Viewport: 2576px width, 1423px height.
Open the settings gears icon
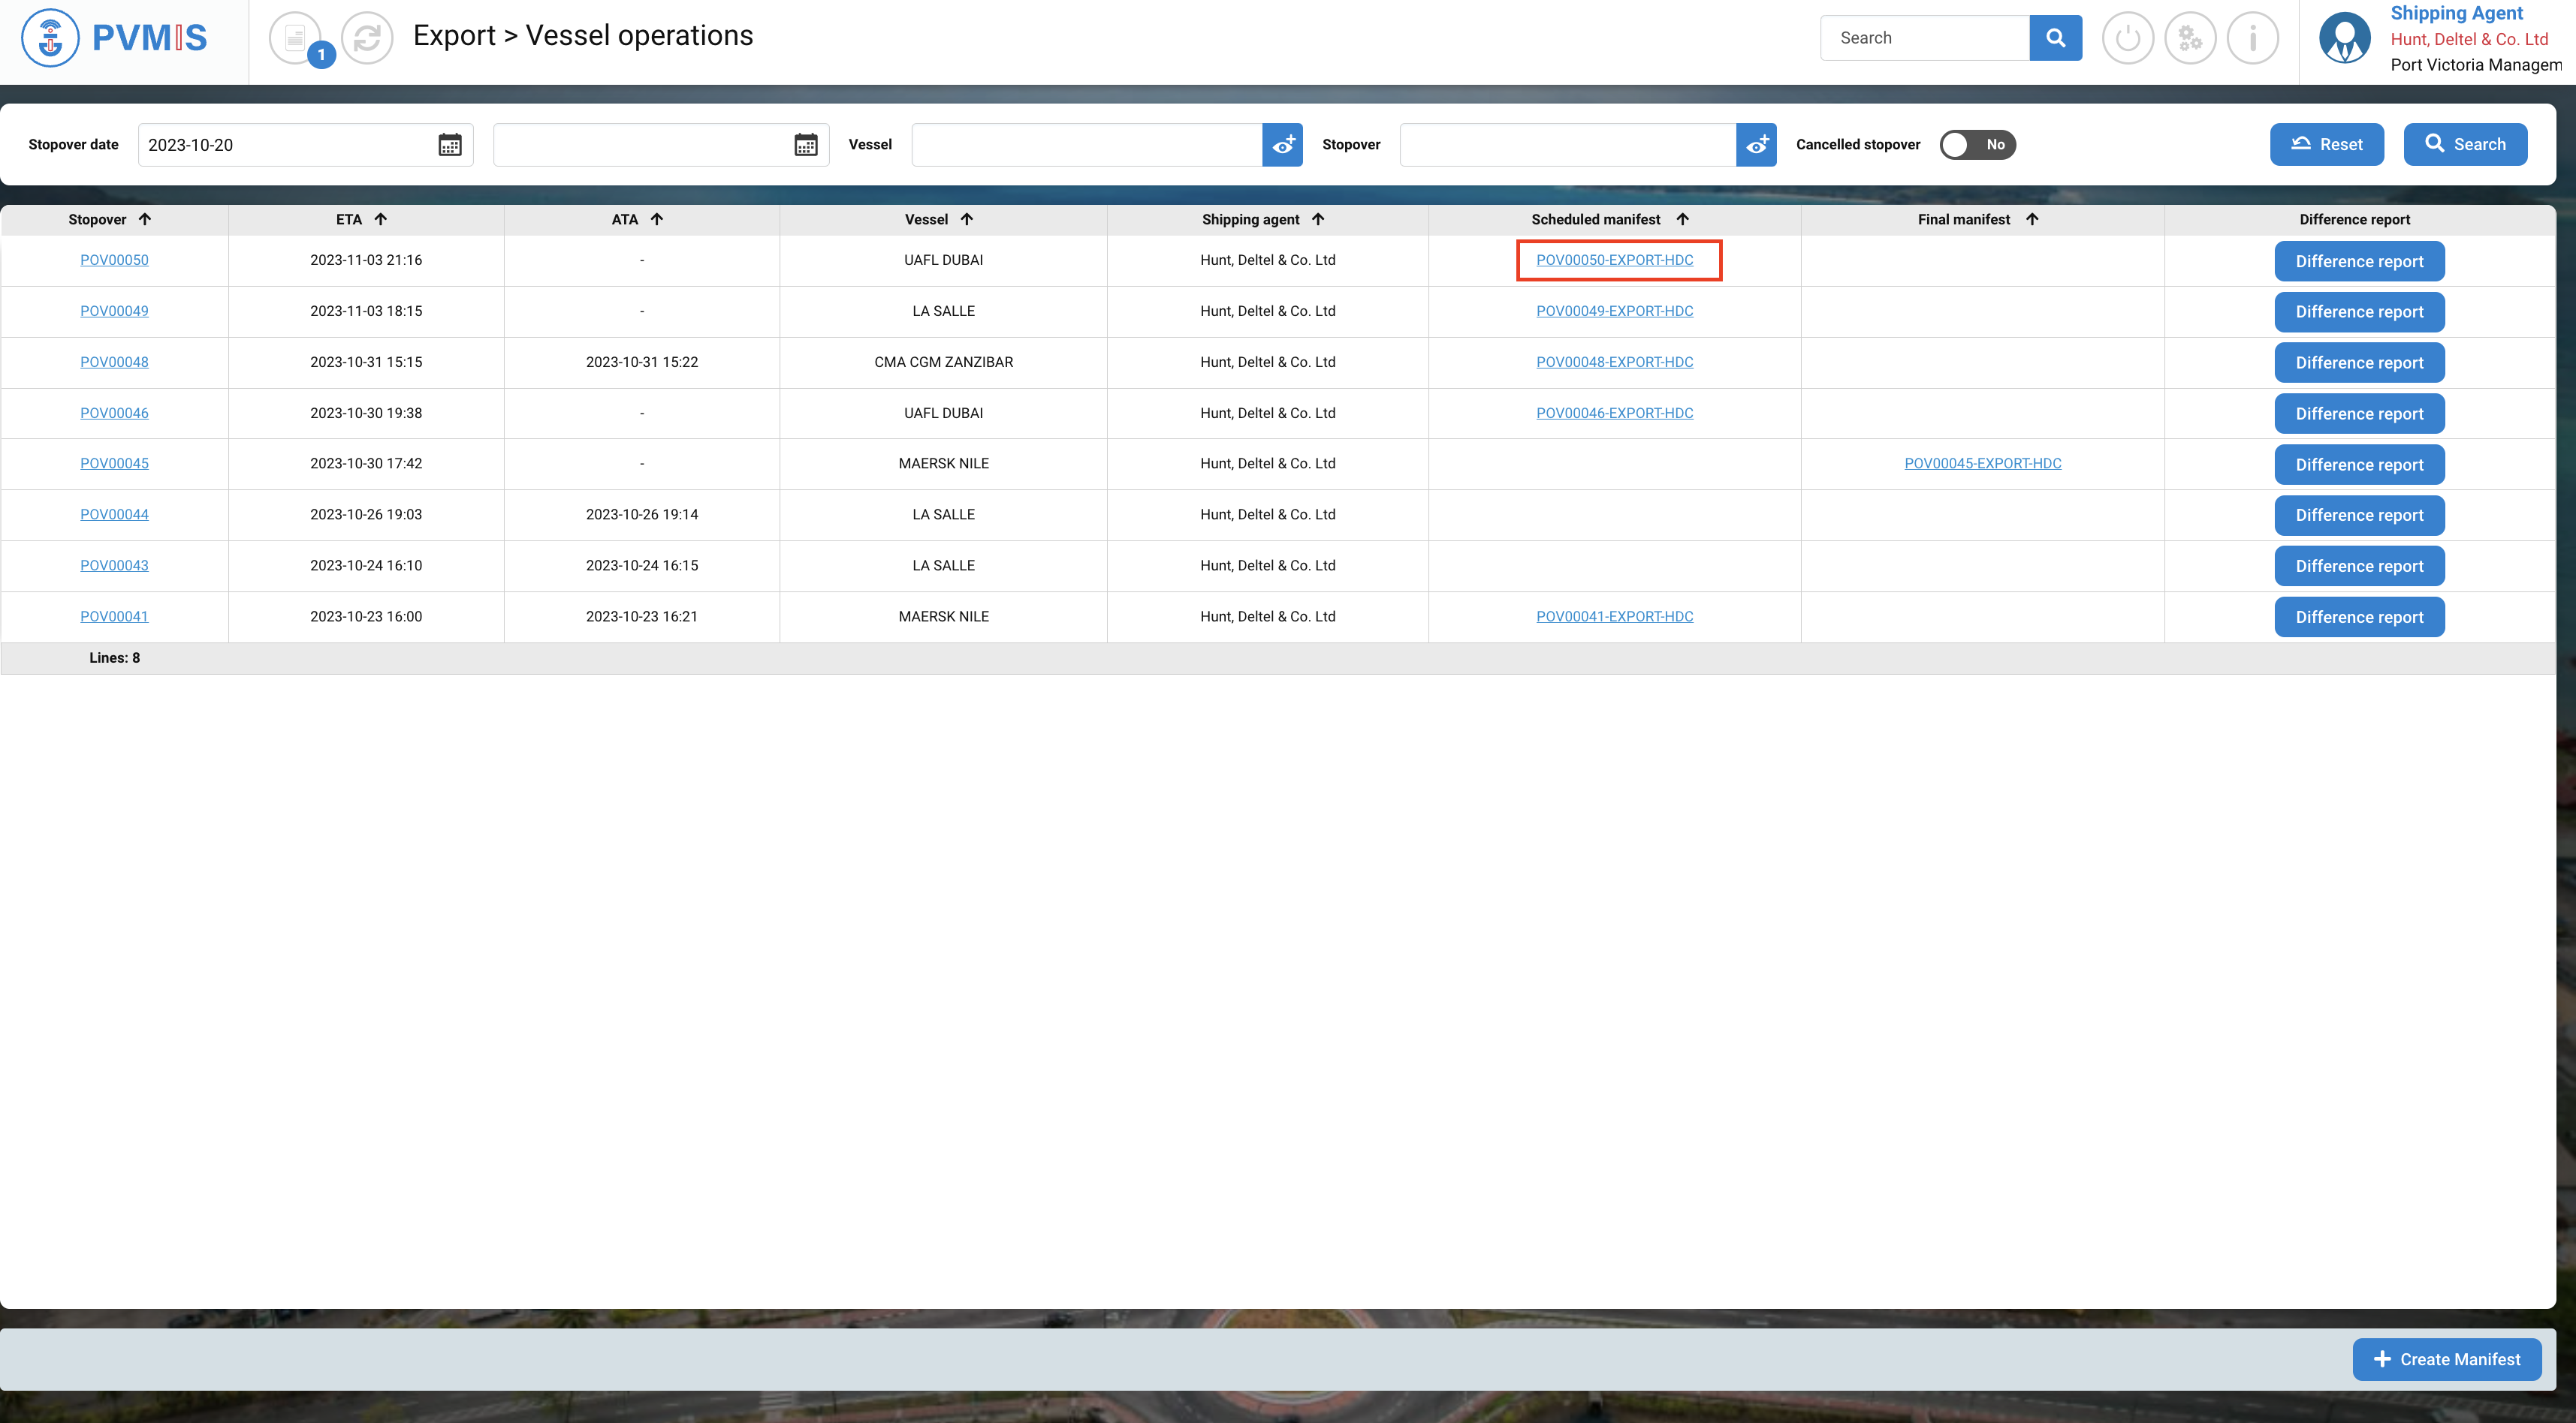(2190, 39)
